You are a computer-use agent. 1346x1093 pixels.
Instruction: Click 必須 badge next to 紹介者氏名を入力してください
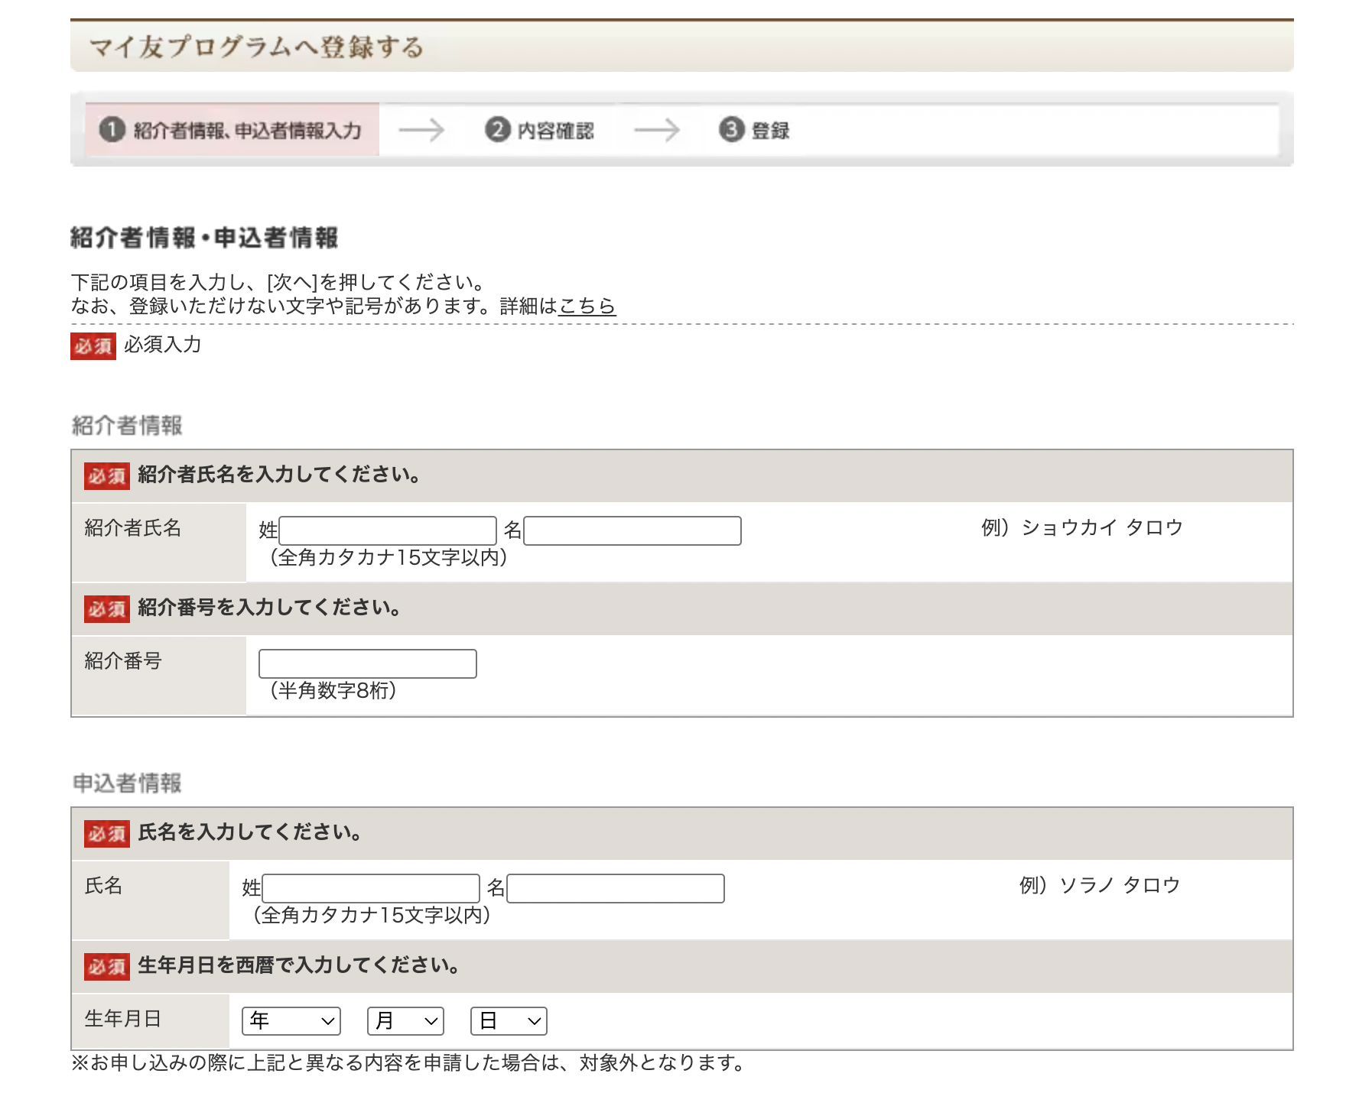[107, 476]
